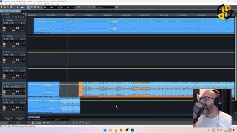Open the Object menu
The height and width of the screenshot is (133, 237).
coord(16,4)
